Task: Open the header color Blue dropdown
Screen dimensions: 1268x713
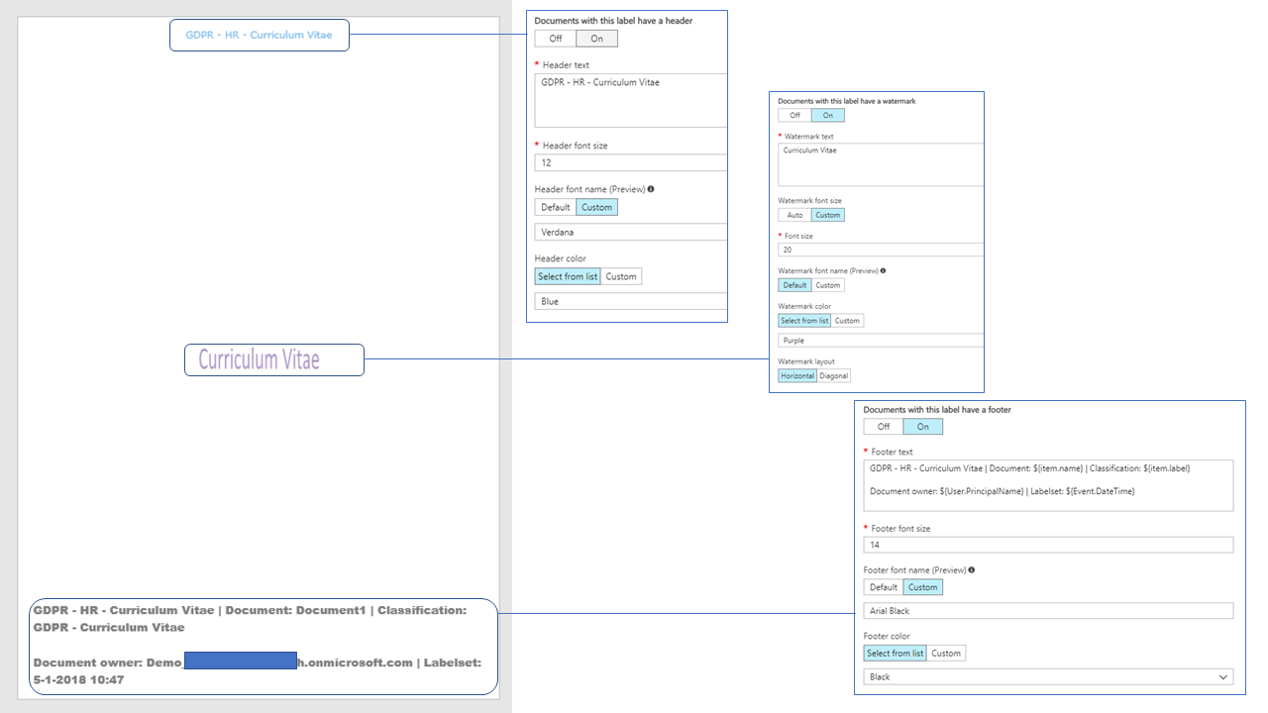Action: click(630, 301)
